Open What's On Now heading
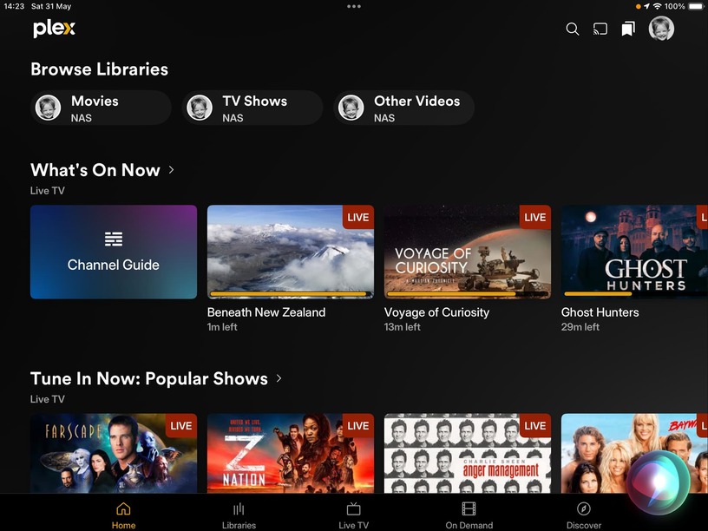The image size is (708, 531). (x=95, y=170)
